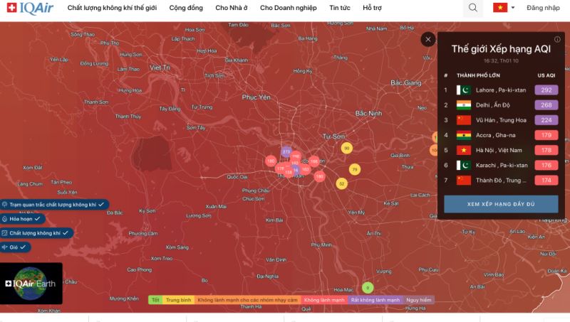
Task: Click the Nguy hiểm legend label
Action: [x=418, y=300]
